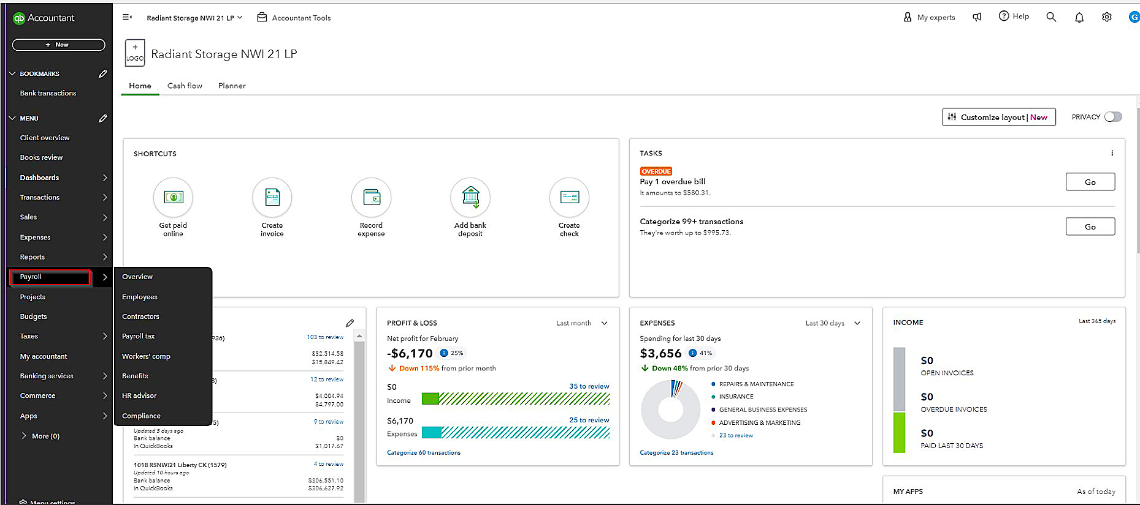Open the search magnifier icon
This screenshot has height=505, width=1140.
(x=1051, y=17)
